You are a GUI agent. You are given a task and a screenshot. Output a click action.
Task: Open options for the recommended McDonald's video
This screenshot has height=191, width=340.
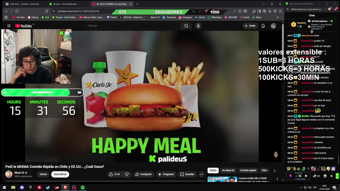[x=277, y=179]
